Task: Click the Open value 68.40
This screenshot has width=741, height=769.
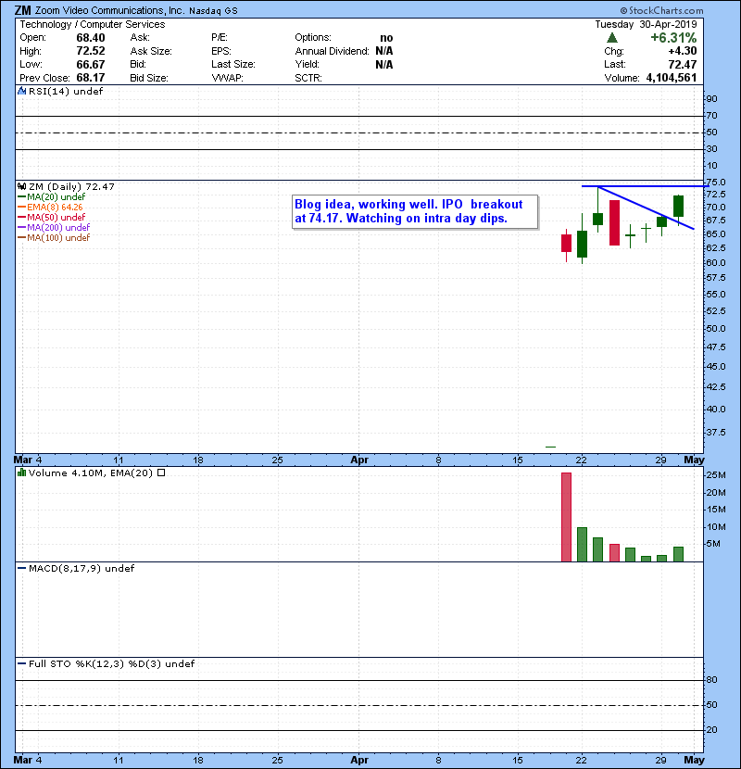Action: pyautogui.click(x=91, y=38)
